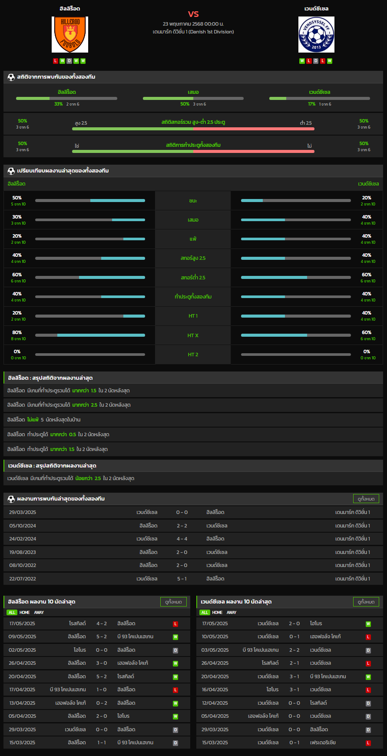The width and height of the screenshot is (387, 756).
Task: Click the Vendsyssel FF club logo
Action: click(316, 35)
